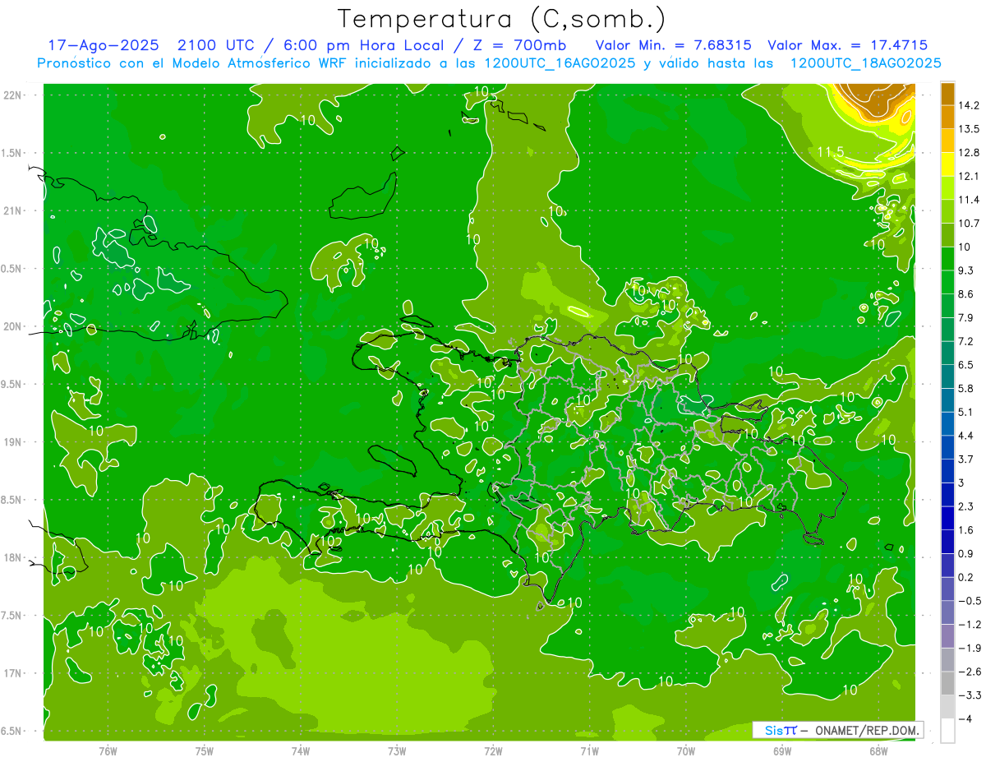Click the 'Temperatura (C,somb.)' map title
Viewport: 986px width, 762px height.
coord(501,18)
